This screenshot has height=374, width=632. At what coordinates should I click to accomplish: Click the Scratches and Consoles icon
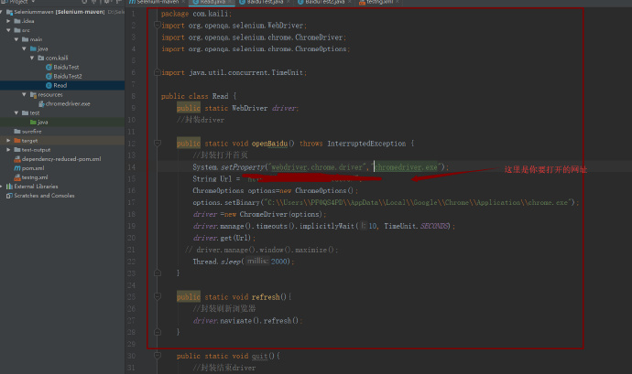click(9, 196)
